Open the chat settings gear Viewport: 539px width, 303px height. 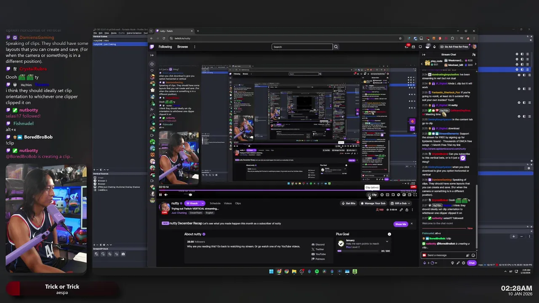pos(464,263)
